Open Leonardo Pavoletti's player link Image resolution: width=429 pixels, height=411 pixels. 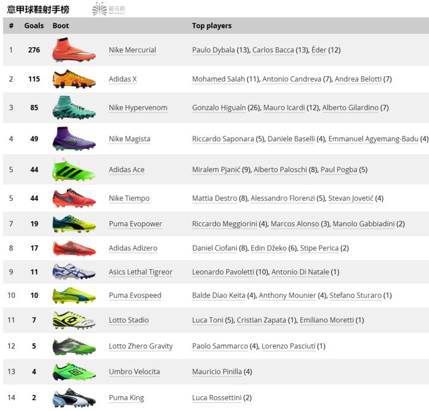click(223, 272)
